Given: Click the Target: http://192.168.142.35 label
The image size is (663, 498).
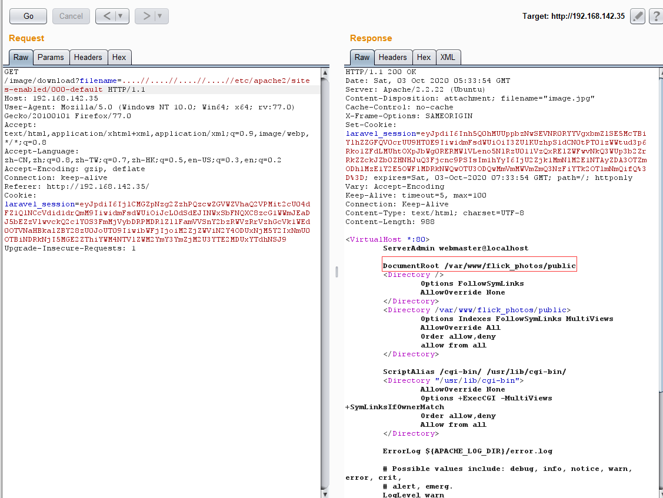Looking at the screenshot, I should coord(573,16).
